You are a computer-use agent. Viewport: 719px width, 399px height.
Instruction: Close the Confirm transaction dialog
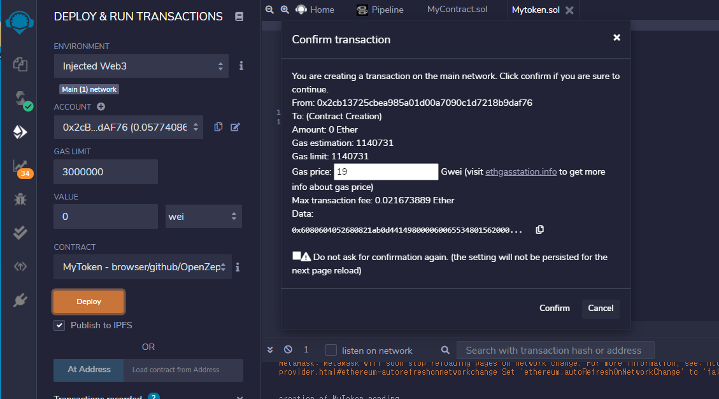pyautogui.click(x=616, y=38)
